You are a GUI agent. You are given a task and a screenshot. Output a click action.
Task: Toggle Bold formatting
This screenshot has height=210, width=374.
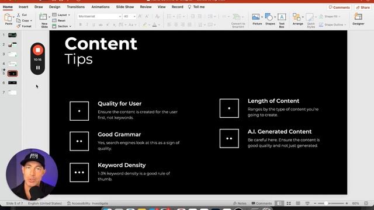81,24
